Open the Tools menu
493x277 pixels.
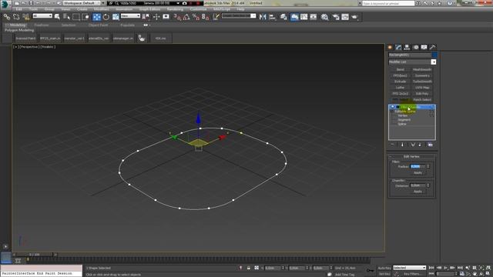pyautogui.click(x=33, y=9)
